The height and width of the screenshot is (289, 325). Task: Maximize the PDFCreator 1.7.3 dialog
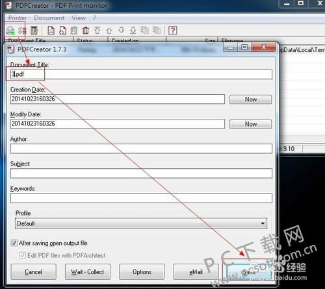coord(244,47)
